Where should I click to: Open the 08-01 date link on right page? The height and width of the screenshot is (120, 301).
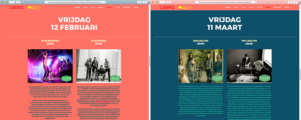pyautogui.click(x=251, y=7)
